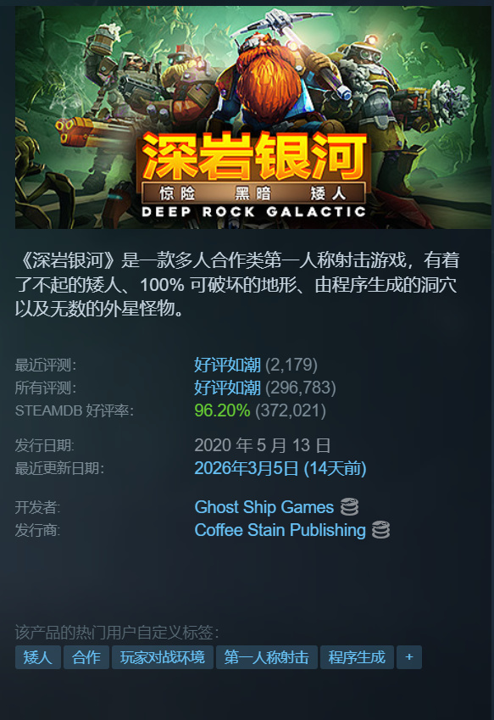The width and height of the screenshot is (494, 720).
Task: Click the coin stack icon beside Coffee Stain Publishing
Action: 380,530
